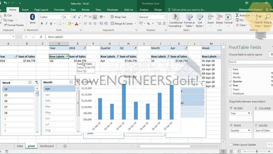Click the Undo arrow in quick access toolbar
The image size is (273, 154).
6,3
